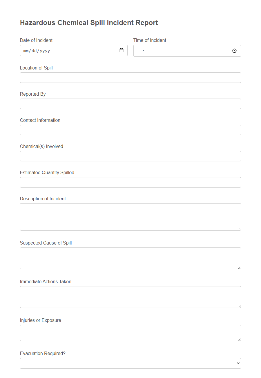Viewport: 261px width, 378px height.
Task: Select the Chemical(s) Involved field
Action: 130,156
